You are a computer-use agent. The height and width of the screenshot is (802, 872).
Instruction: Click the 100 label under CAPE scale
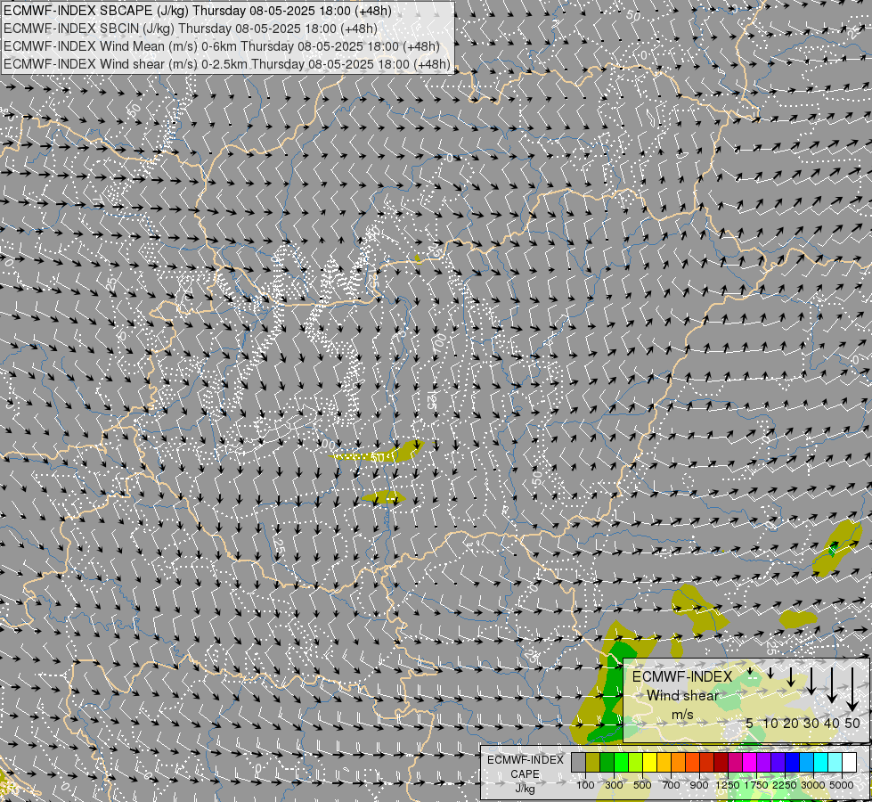[585, 785]
